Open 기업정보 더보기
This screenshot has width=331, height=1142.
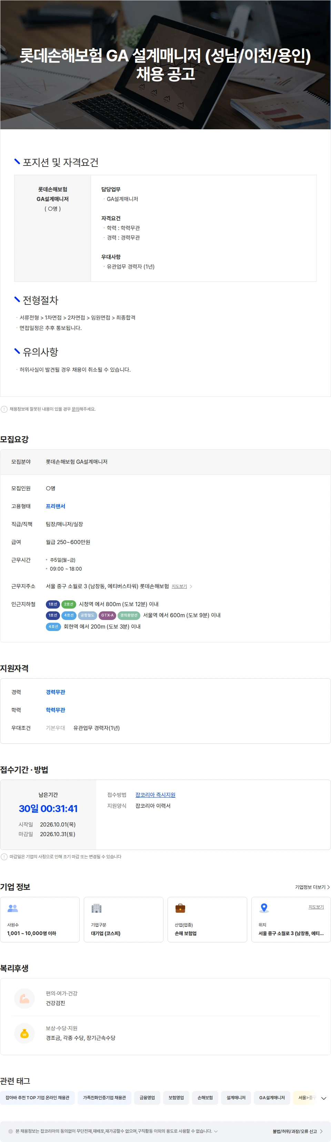click(x=312, y=886)
